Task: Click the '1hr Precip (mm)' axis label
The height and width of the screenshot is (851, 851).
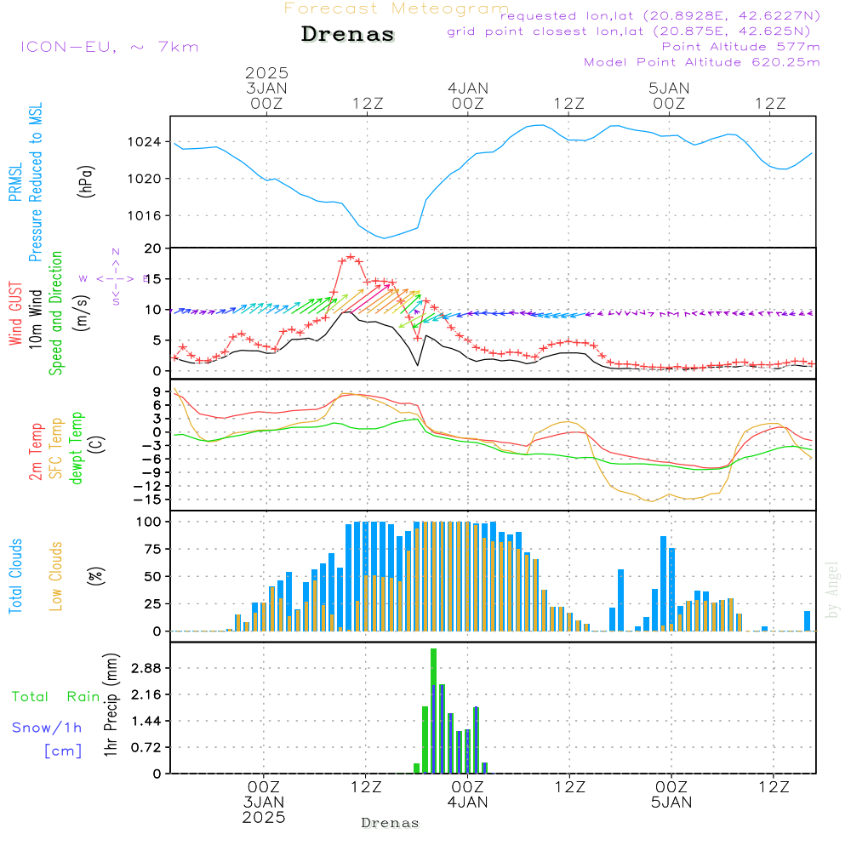Action: (111, 705)
